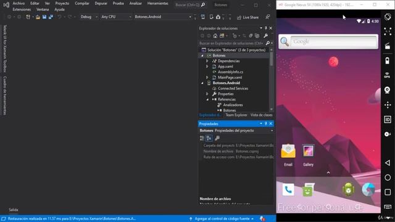Switch to the Vista de clases tab
The height and width of the screenshot is (222, 395).
tap(261, 115)
